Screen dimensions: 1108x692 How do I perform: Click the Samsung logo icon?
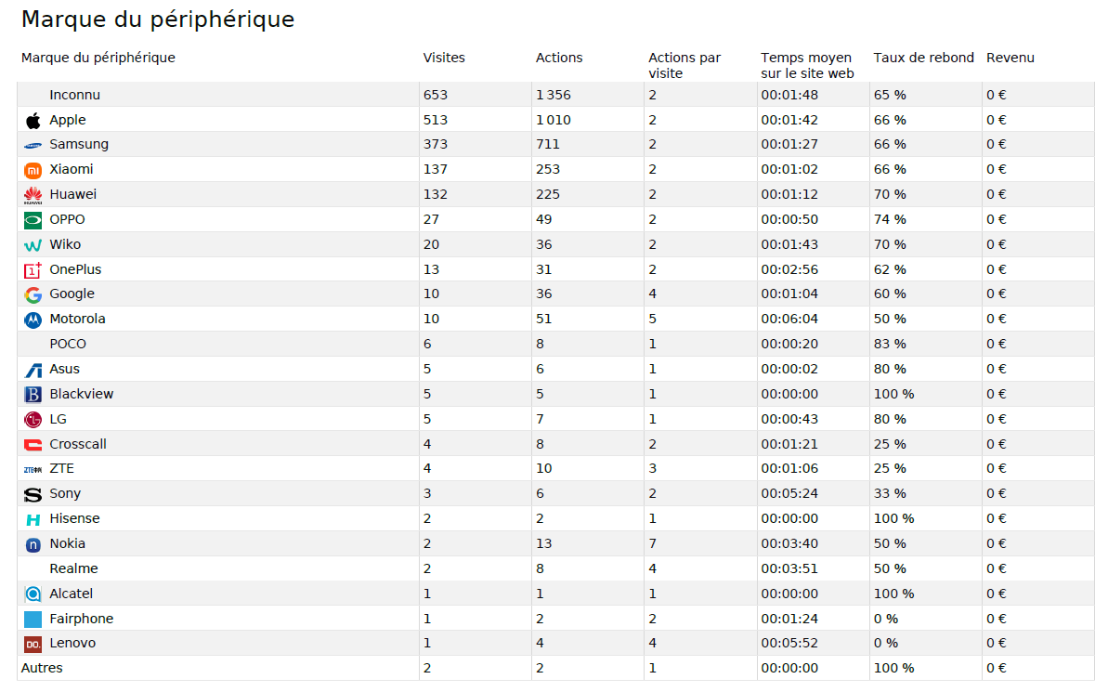click(x=33, y=145)
